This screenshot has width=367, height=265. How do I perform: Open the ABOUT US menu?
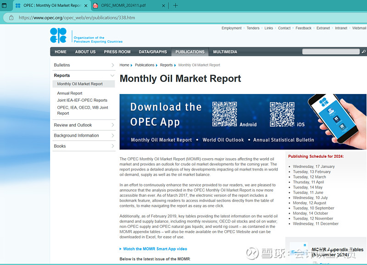(85, 52)
